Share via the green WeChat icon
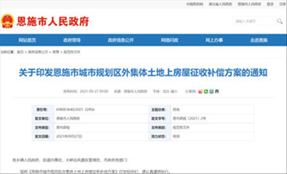 [x=206, y=92]
